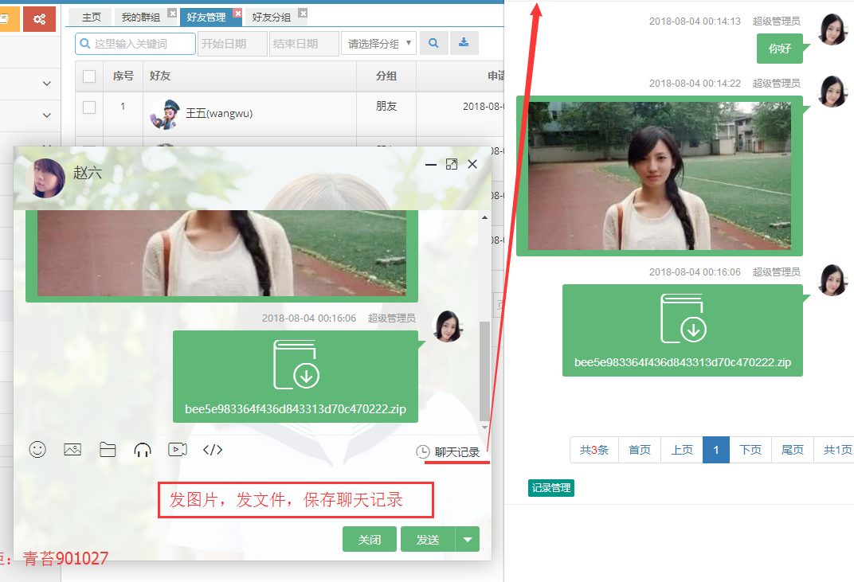Click the audio headphones icon

pyautogui.click(x=142, y=450)
